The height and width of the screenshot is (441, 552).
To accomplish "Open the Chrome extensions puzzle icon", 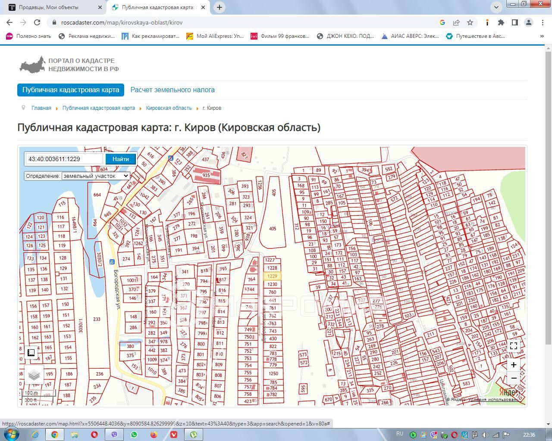I will coord(501,22).
